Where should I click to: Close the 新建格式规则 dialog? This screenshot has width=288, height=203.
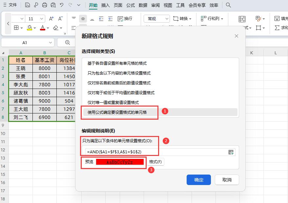coord(237,36)
